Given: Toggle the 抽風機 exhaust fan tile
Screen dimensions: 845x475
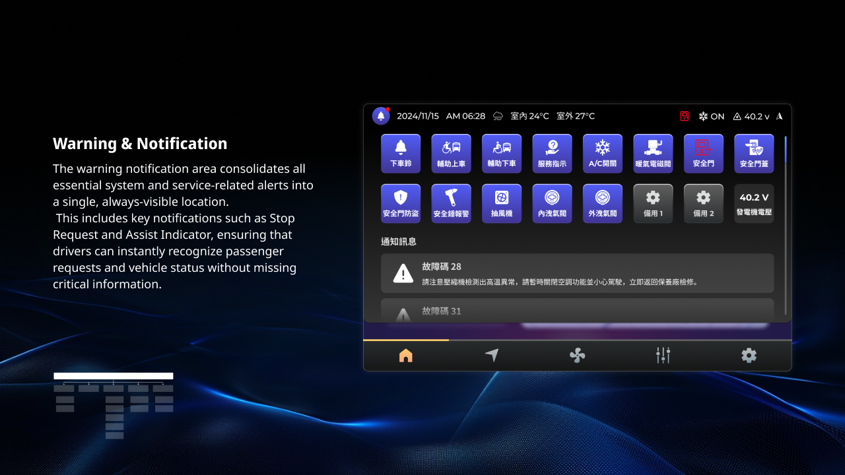Looking at the screenshot, I should (502, 203).
